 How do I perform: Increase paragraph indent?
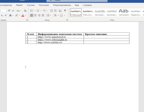[55, 11]
